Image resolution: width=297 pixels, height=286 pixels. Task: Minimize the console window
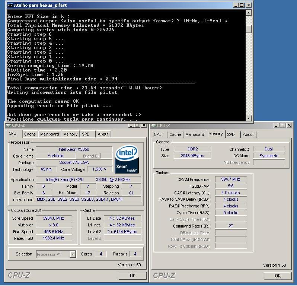[236, 5]
